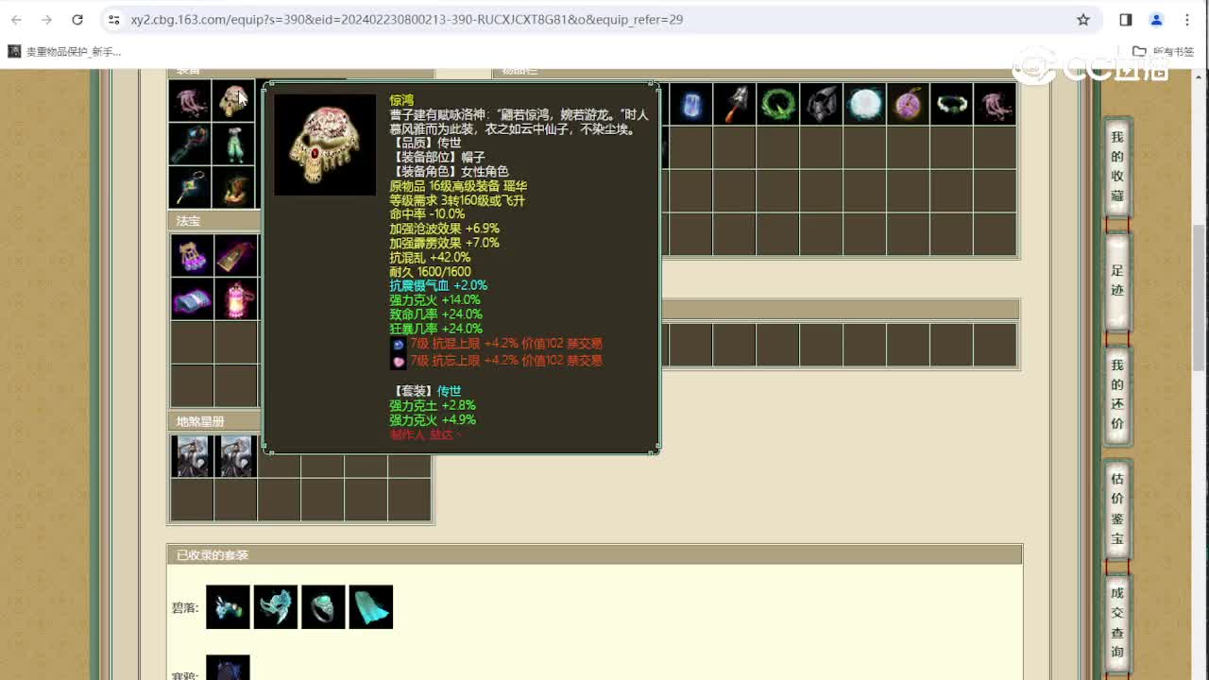The width and height of the screenshot is (1209, 680).
Task: Click the green wreath ring inventory item
Action: click(777, 104)
